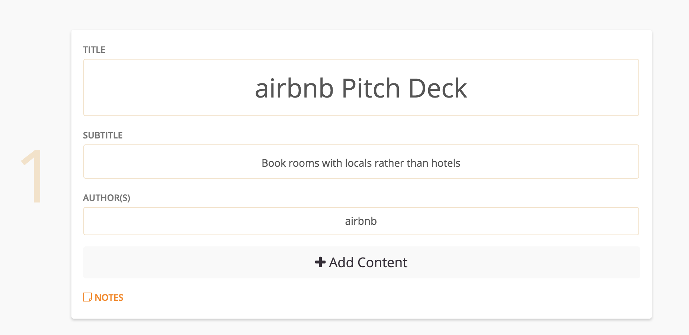The image size is (689, 335).
Task: Click the AUTHOR(S) field label
Action: coord(106,198)
